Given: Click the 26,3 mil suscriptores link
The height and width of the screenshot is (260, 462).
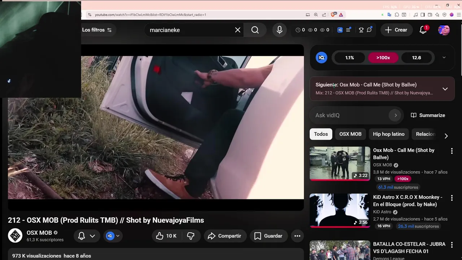Looking at the screenshot, I should pos(418,226).
